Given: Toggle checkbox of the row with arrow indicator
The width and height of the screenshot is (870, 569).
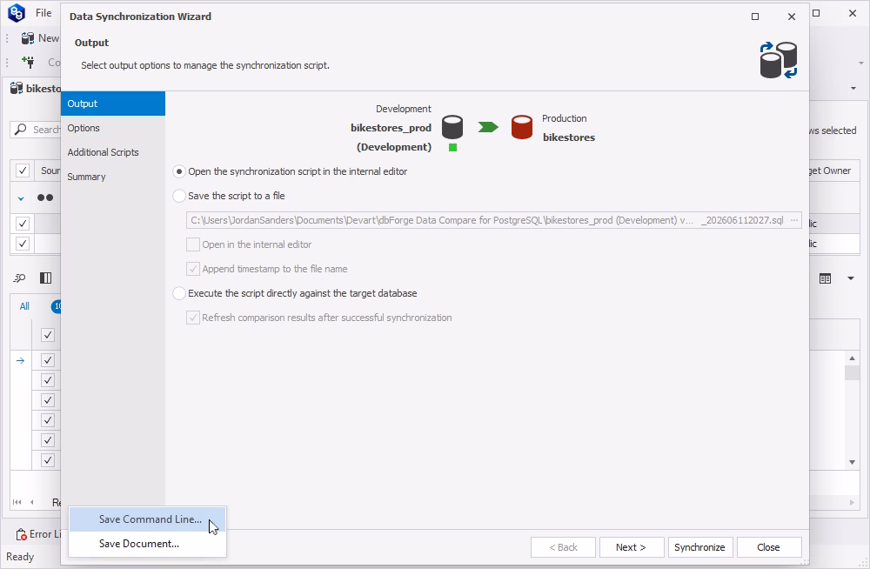Looking at the screenshot, I should tap(48, 361).
